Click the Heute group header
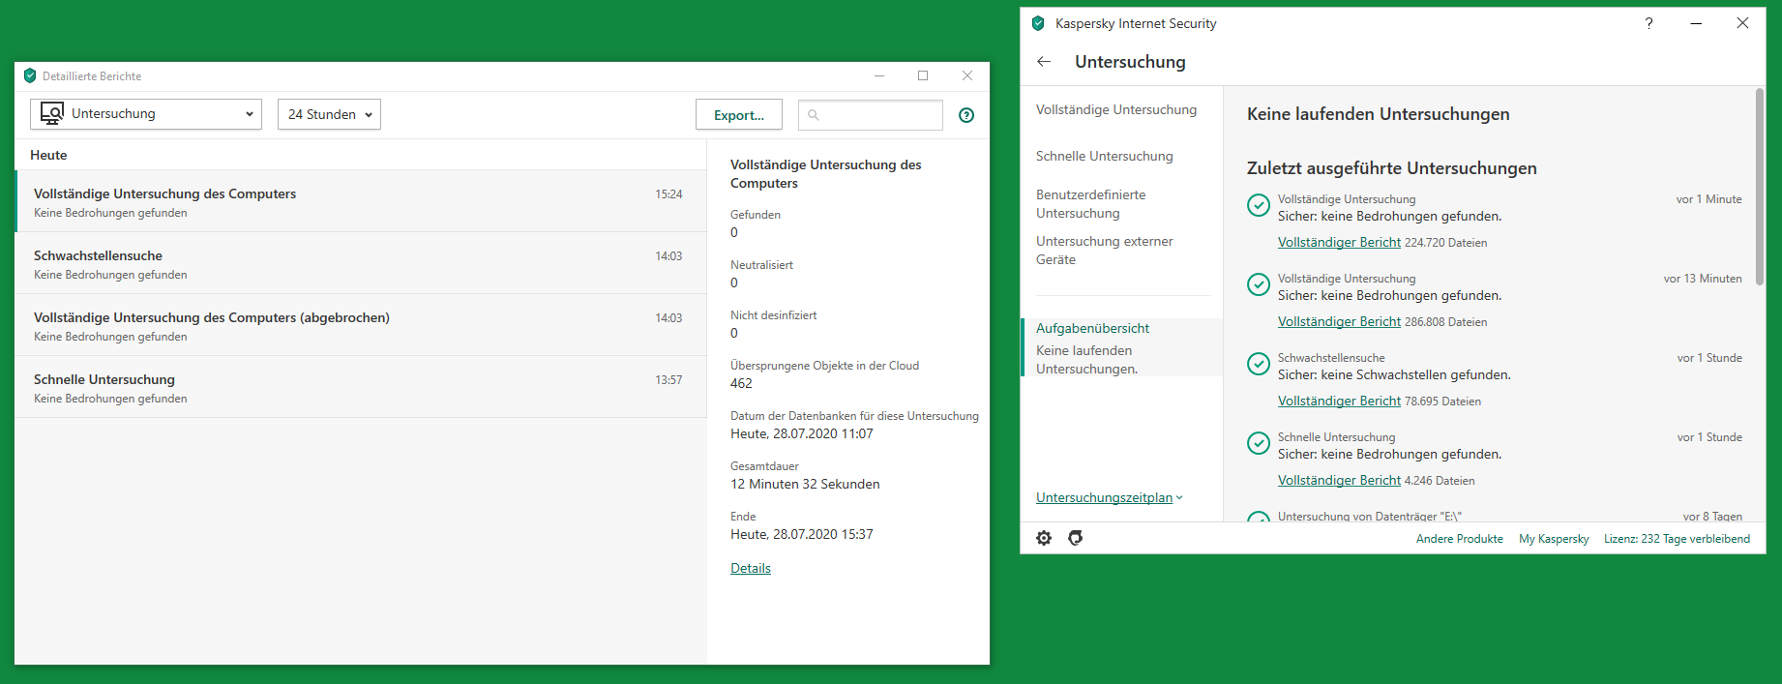1782x684 pixels. [x=48, y=155]
